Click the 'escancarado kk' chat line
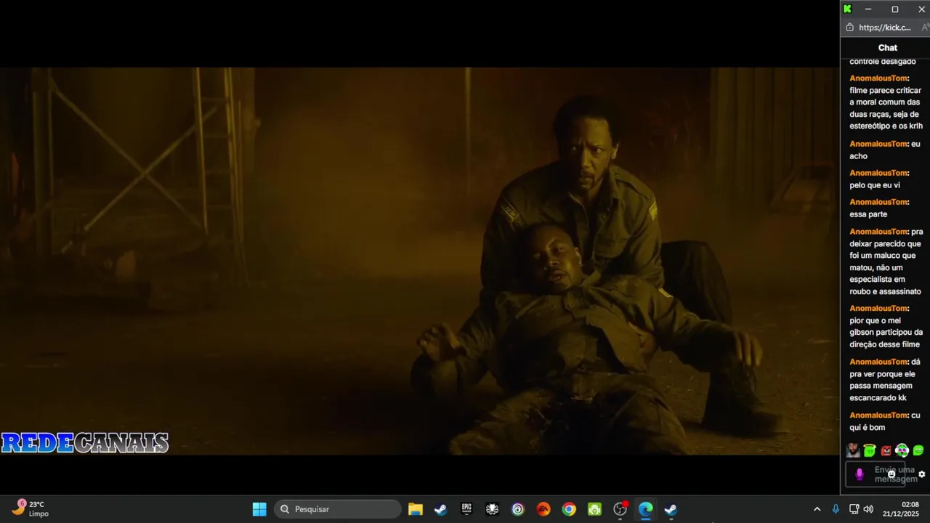The height and width of the screenshot is (523, 930). (x=878, y=397)
